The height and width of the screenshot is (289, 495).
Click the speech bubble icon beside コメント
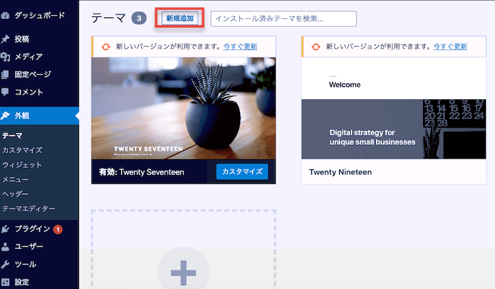tap(5, 92)
